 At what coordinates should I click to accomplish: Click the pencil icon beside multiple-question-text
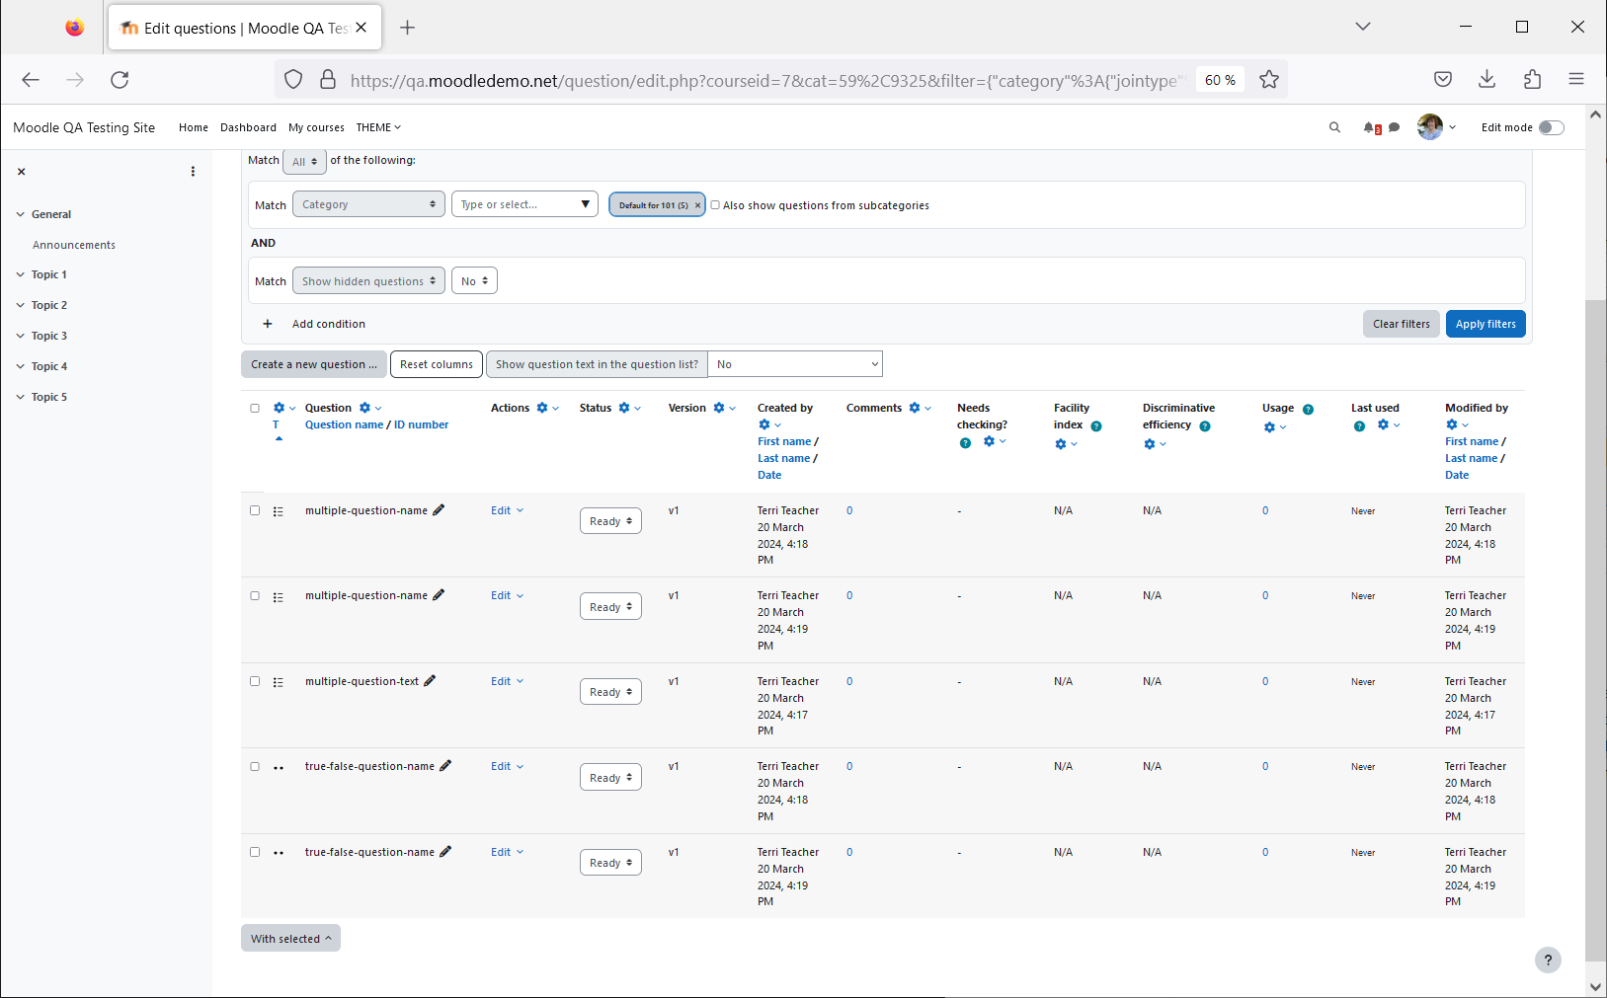430,680
